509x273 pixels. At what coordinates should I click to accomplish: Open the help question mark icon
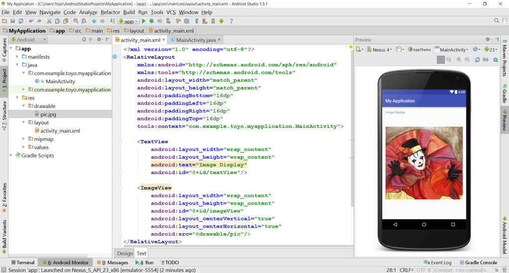(231, 21)
